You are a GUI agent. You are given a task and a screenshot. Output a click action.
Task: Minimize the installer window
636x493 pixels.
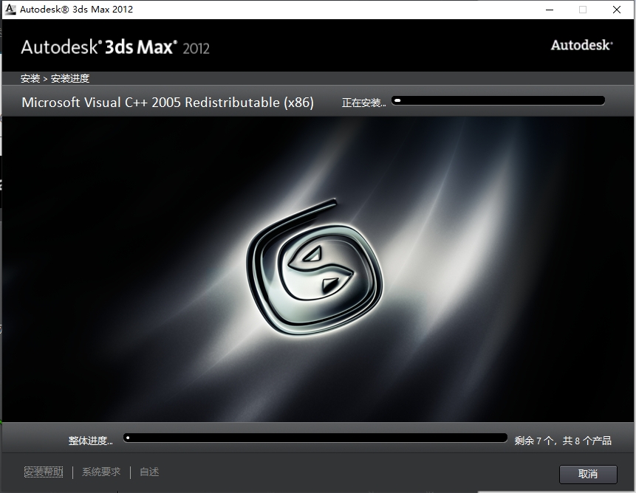pyautogui.click(x=547, y=10)
